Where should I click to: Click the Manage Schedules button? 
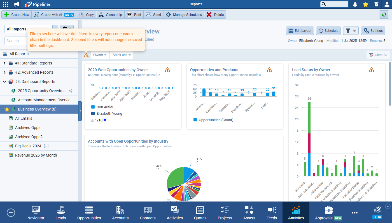[184, 15]
